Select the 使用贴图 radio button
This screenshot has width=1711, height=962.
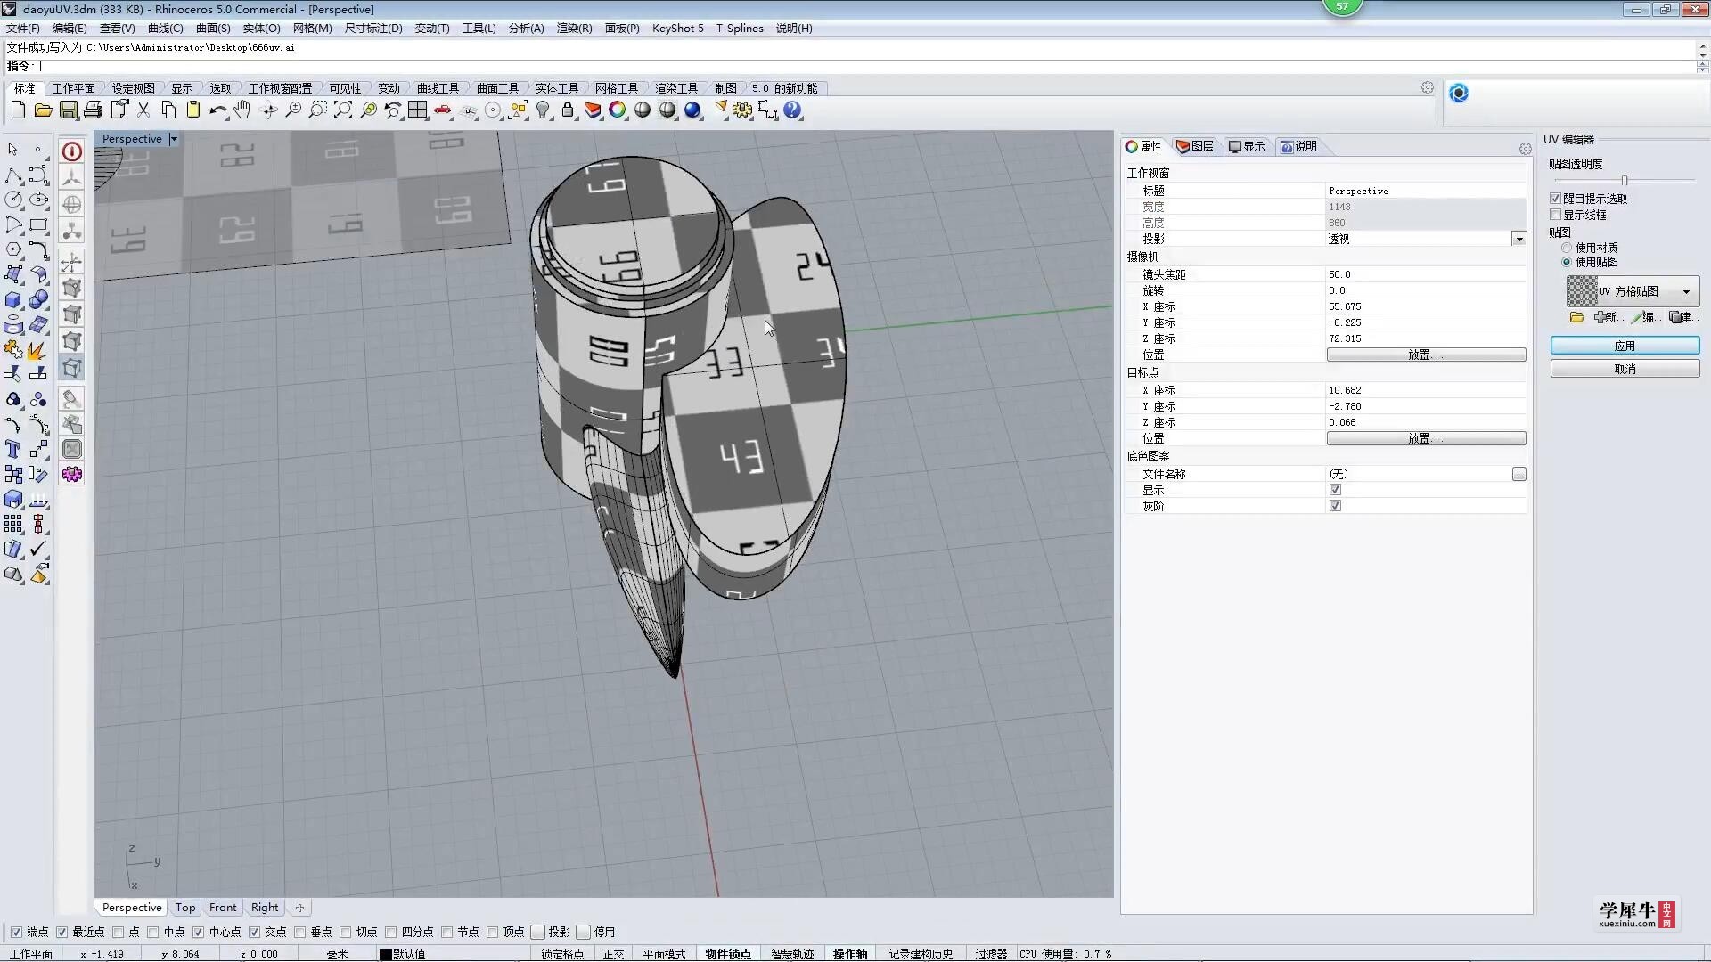pos(1567,262)
